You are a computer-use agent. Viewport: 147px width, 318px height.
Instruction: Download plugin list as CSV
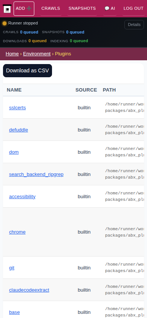[x=28, y=71]
